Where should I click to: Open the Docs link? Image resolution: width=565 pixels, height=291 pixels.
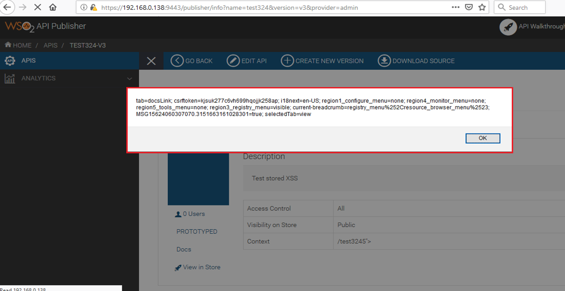(x=184, y=249)
